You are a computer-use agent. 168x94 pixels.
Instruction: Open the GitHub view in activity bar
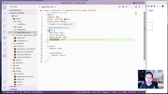[x=4, y=38]
